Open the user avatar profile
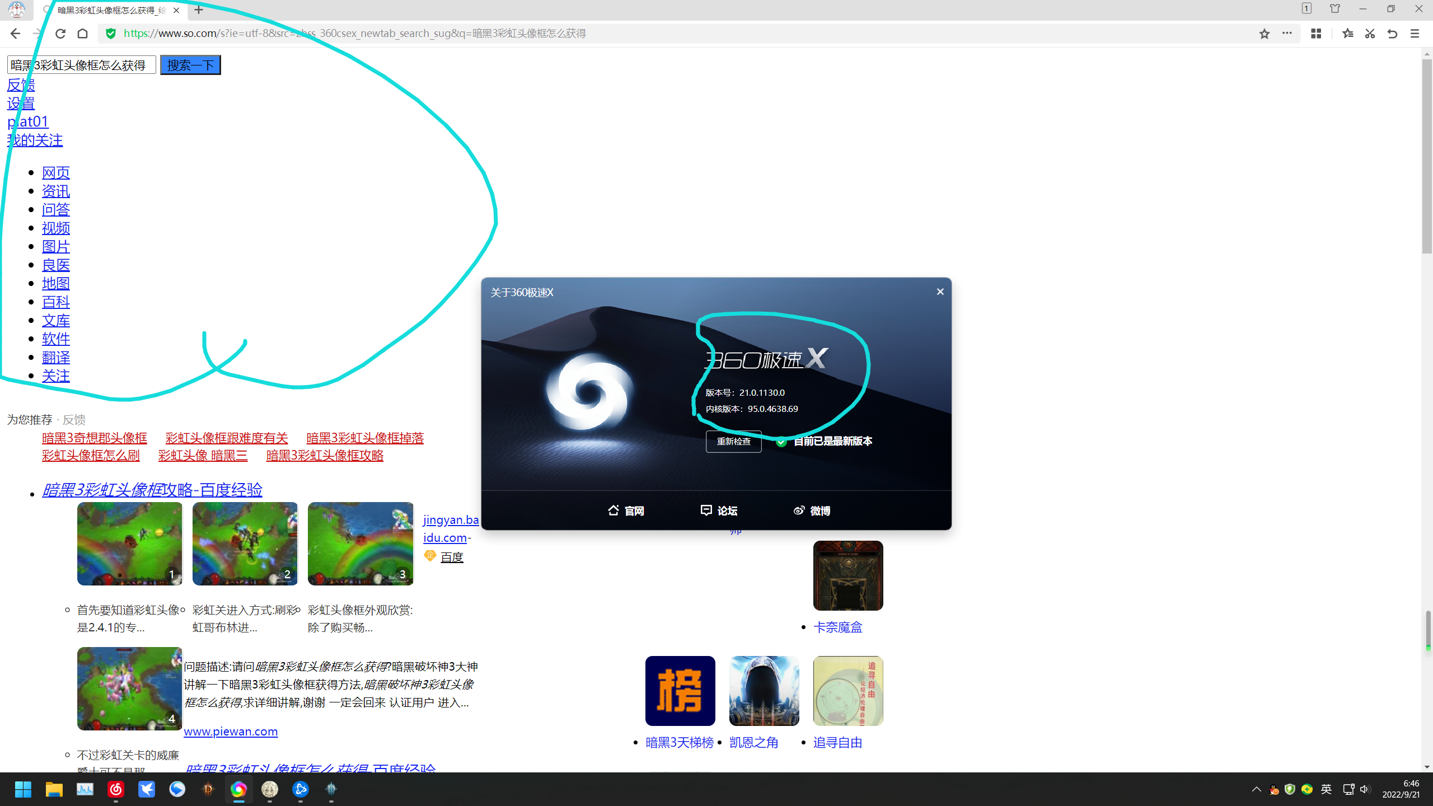Image resolution: width=1433 pixels, height=806 pixels. point(17,10)
